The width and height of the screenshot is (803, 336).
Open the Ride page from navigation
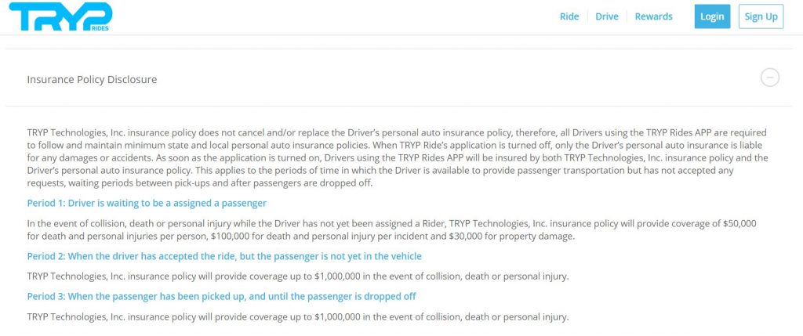click(x=569, y=16)
